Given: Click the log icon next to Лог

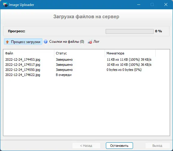Looking at the screenshot, I should (x=90, y=42).
